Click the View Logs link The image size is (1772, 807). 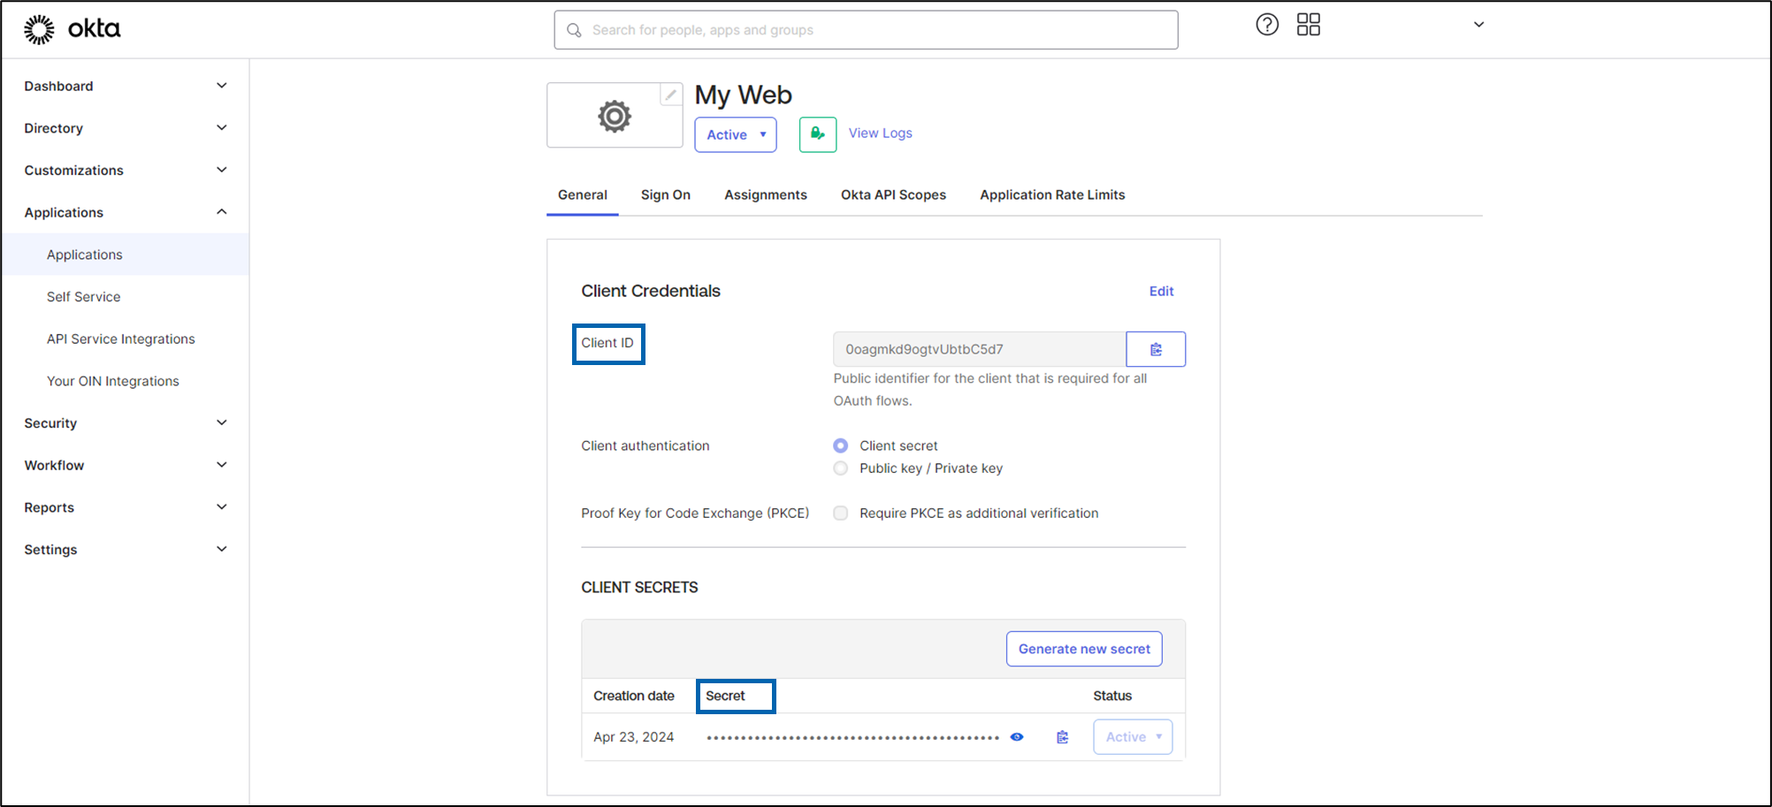[881, 133]
